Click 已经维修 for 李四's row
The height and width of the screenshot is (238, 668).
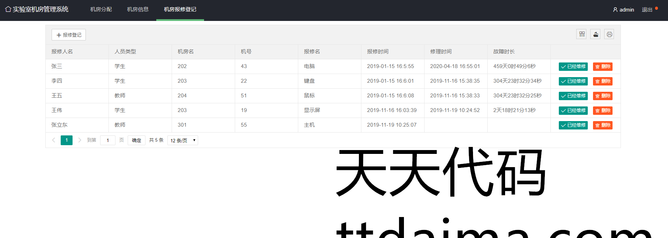click(x=573, y=81)
